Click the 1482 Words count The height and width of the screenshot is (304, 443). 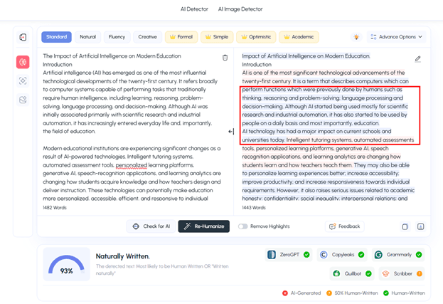(55, 208)
